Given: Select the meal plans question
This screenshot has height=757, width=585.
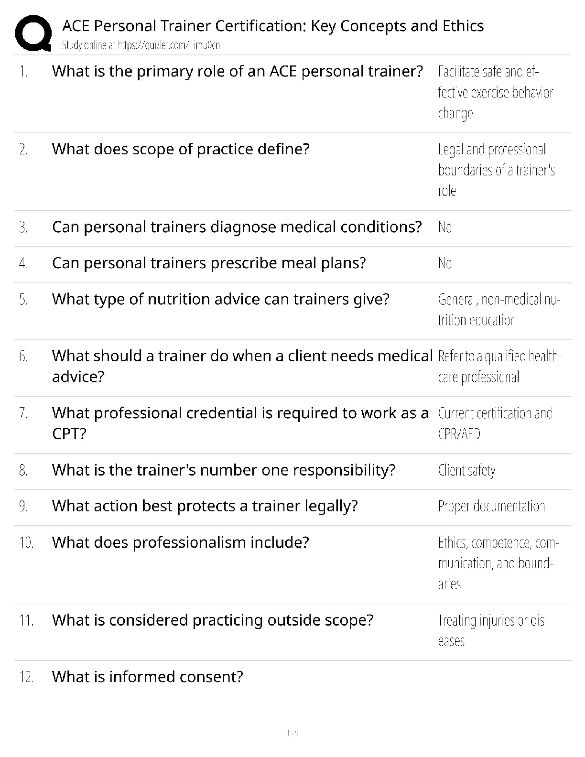Looking at the screenshot, I should 209,263.
